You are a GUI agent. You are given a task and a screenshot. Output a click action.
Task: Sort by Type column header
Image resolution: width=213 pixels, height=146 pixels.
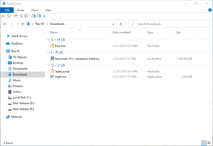150,32
